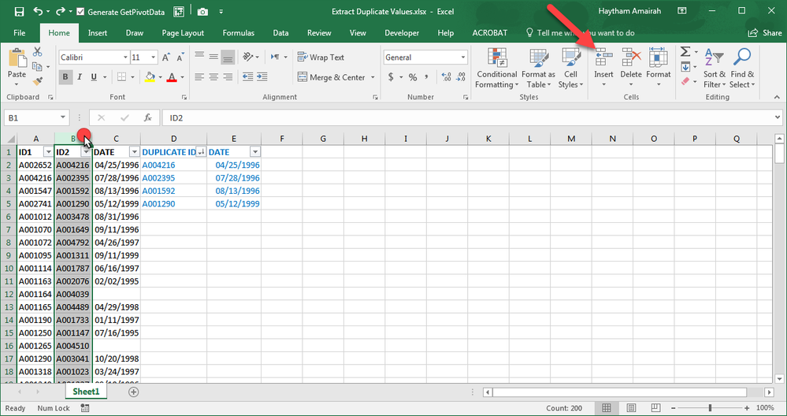Decrease font size

point(180,58)
